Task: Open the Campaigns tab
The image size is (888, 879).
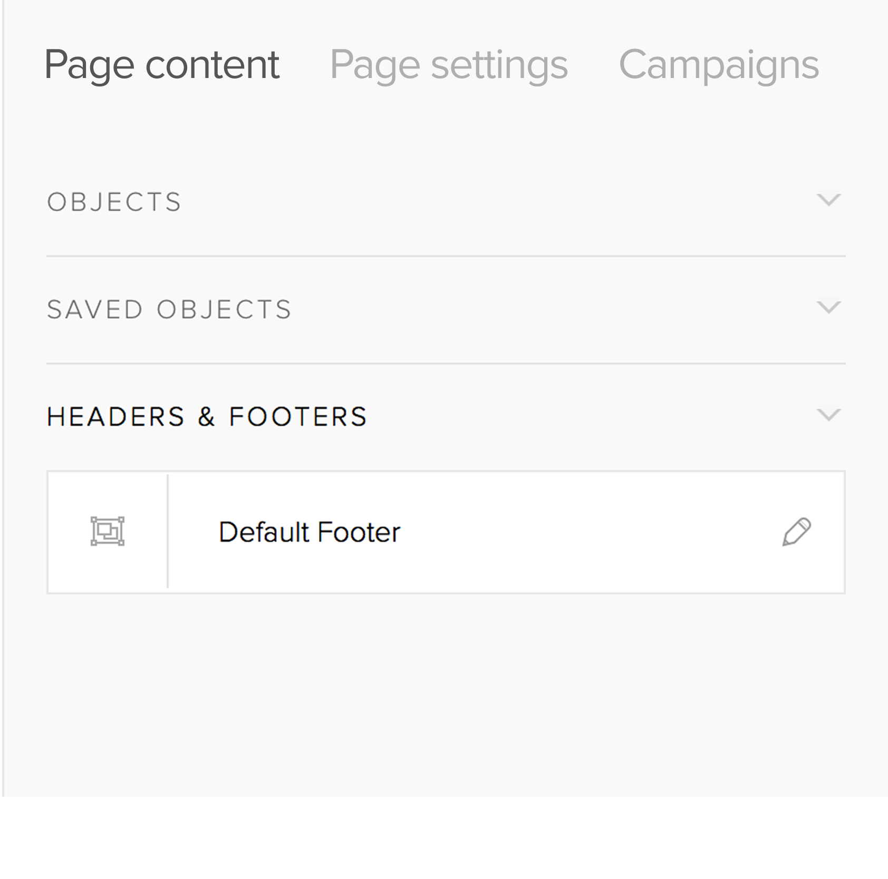Action: pos(718,65)
